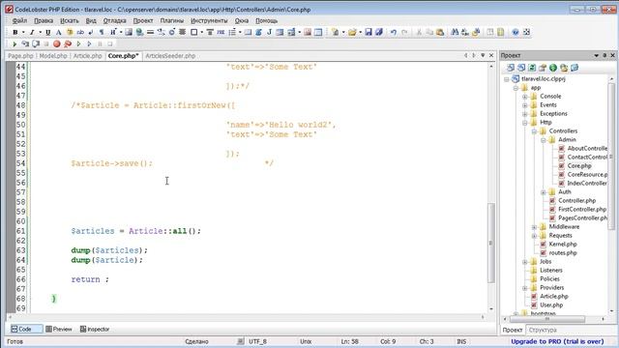This screenshot has width=619, height=348.
Task: Click the new file icon
Action: (336, 32)
